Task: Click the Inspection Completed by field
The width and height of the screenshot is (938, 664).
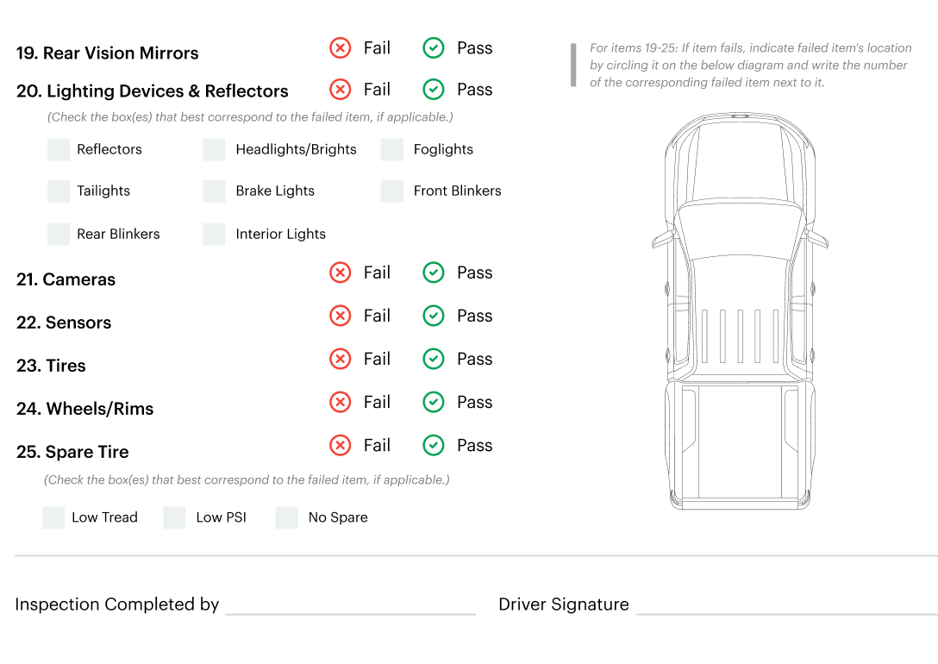Action: tap(351, 605)
